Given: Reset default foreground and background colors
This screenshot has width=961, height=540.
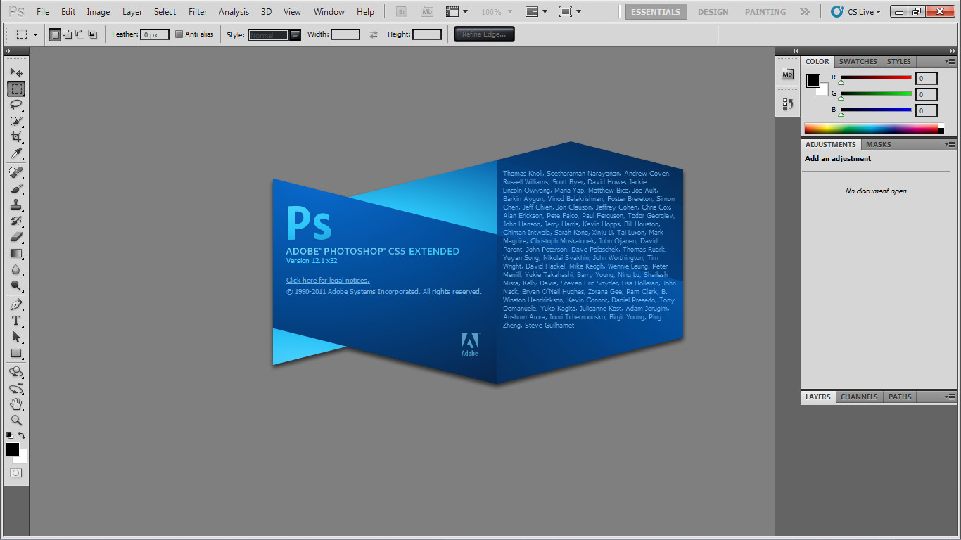Looking at the screenshot, I should tap(10, 435).
